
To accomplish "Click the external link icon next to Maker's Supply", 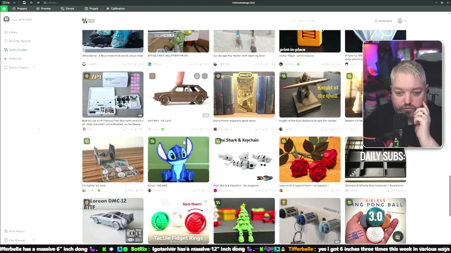I will [34, 67].
